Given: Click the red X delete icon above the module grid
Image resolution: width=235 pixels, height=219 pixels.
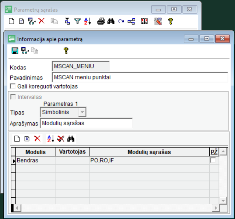Looking at the screenshot, I should (x=37, y=139).
